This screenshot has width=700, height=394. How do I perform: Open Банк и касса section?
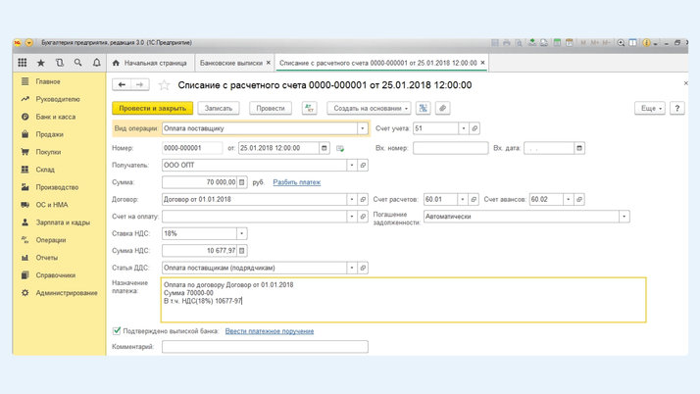coord(55,117)
